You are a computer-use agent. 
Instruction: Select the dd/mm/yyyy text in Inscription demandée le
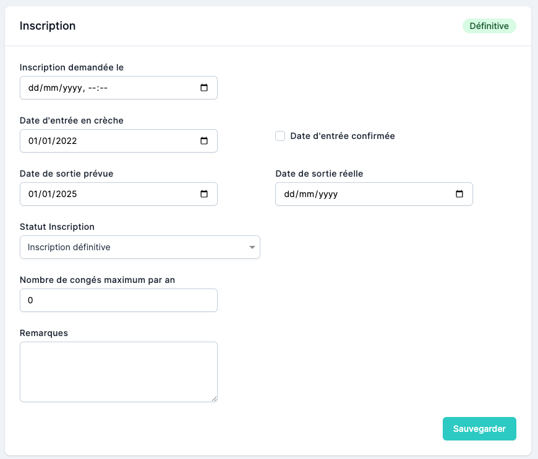click(x=56, y=88)
